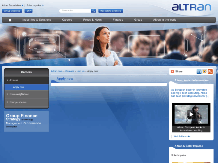Open the video caption about innovation consulting
This screenshot has width=218, height=163.
click(x=191, y=129)
